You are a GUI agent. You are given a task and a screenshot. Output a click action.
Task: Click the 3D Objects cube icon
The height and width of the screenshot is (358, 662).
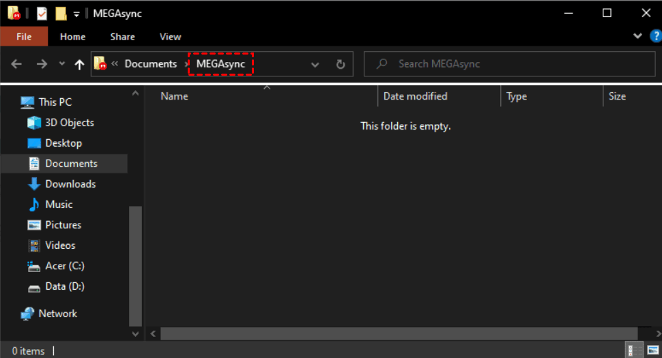pyautogui.click(x=34, y=123)
